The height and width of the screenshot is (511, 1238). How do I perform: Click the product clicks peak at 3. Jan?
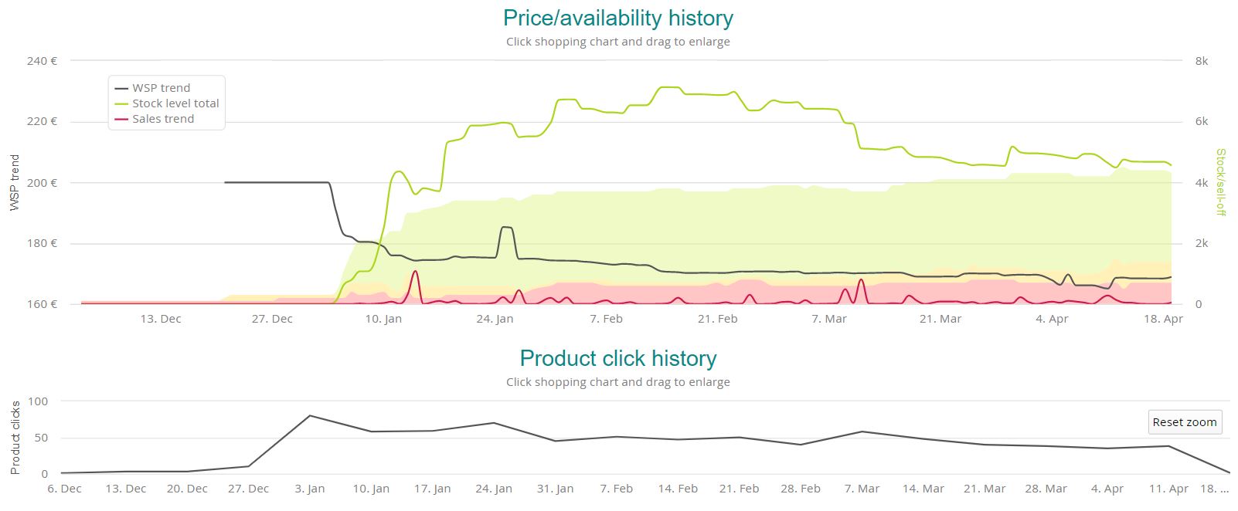coord(310,416)
